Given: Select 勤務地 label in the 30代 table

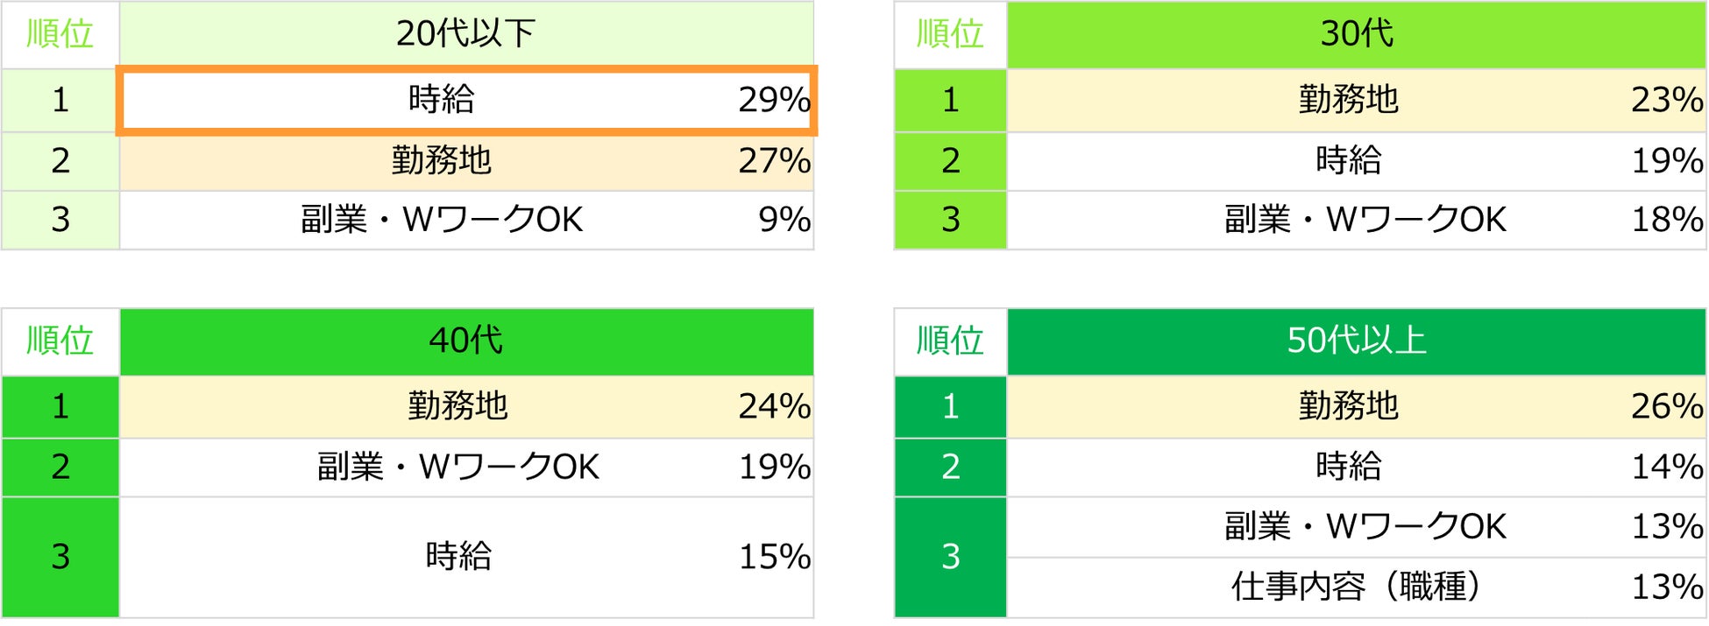Looking at the screenshot, I should pos(1348,100).
